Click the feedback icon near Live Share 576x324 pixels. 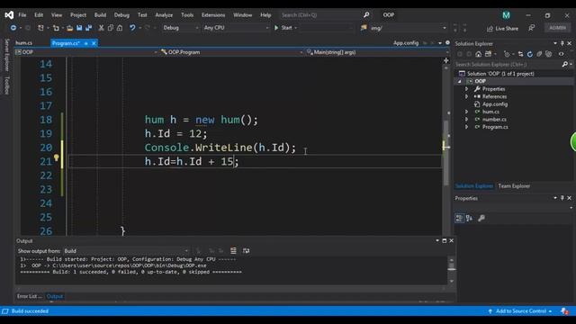532,28
